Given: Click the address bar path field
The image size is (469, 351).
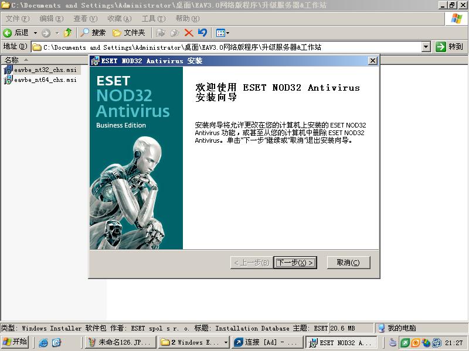Looking at the screenshot, I should pos(229,47).
